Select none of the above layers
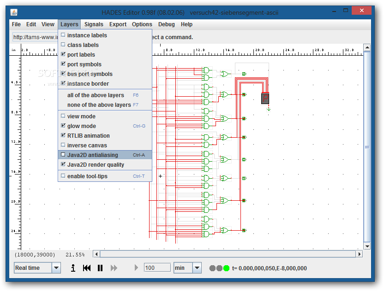Screen dimensions: 384x291 click(105, 105)
